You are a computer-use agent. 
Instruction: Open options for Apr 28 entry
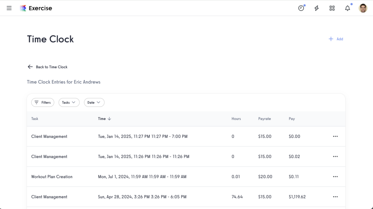coord(335,197)
